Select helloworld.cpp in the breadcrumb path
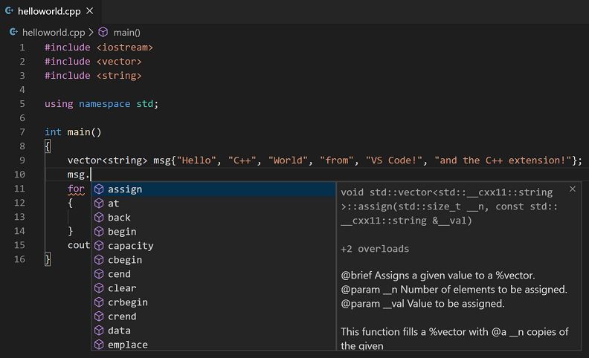This screenshot has width=589, height=358. pos(54,33)
